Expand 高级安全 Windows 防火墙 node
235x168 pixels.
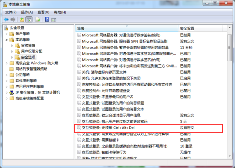(7, 63)
